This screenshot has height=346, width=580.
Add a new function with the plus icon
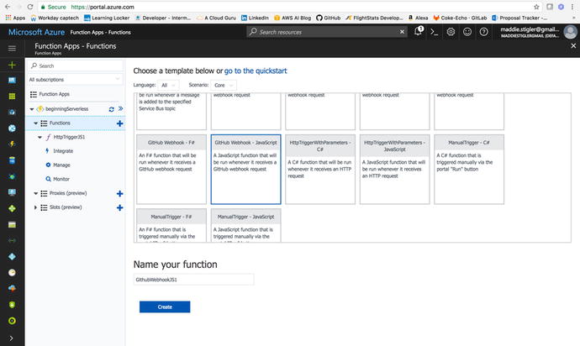coord(119,123)
